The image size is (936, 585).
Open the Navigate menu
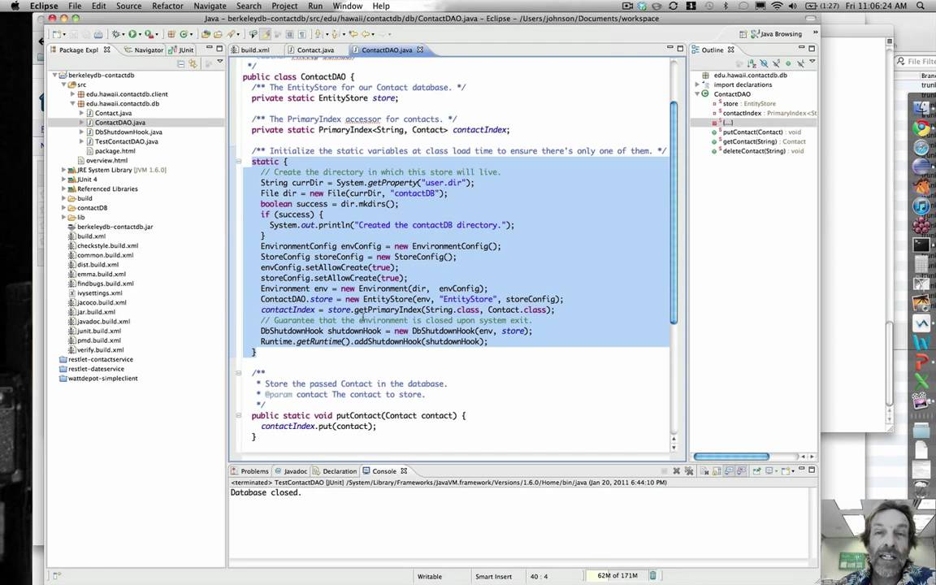[x=210, y=6]
